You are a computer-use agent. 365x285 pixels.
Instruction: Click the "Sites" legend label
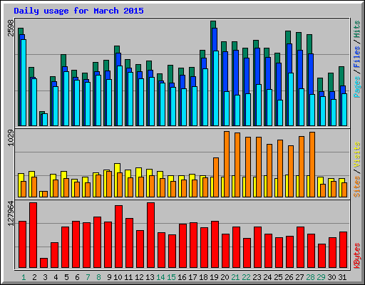(357, 187)
